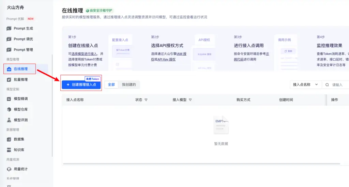Click the API Key 授权 link
Image resolution: width=349 pixels, height=187 pixels.
click(x=166, y=59)
